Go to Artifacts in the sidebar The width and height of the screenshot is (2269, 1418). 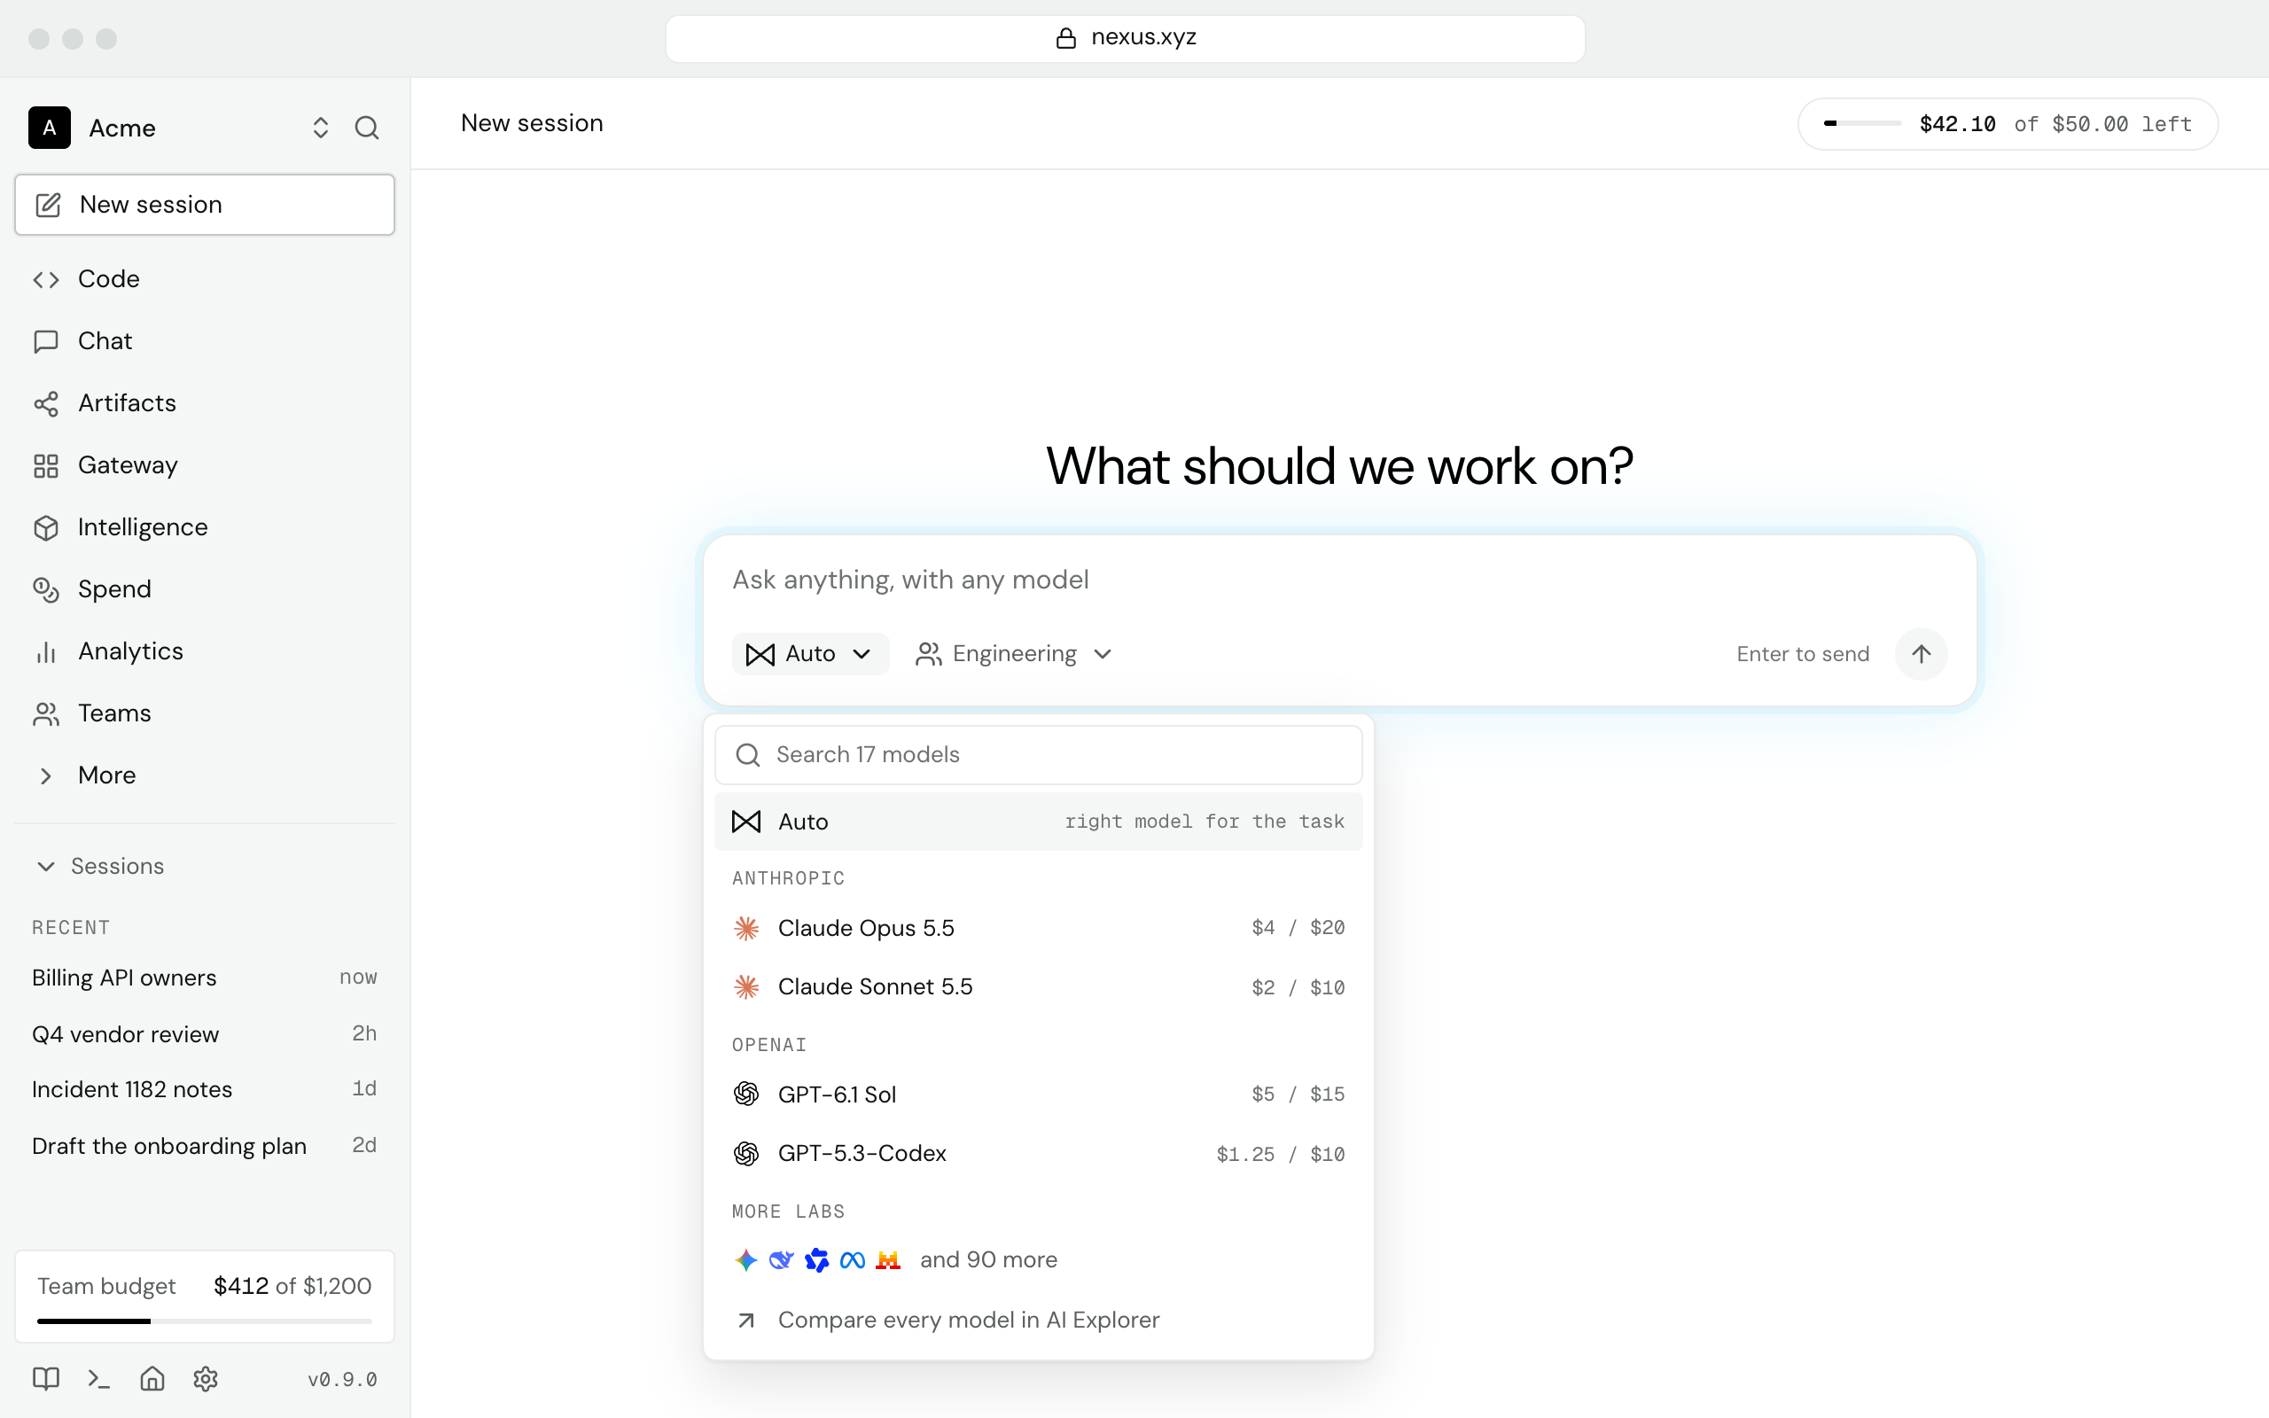pyautogui.click(x=205, y=403)
